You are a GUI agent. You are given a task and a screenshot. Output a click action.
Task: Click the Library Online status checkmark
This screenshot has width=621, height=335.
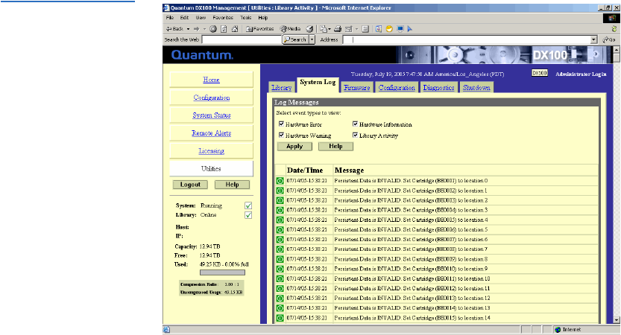248,215
